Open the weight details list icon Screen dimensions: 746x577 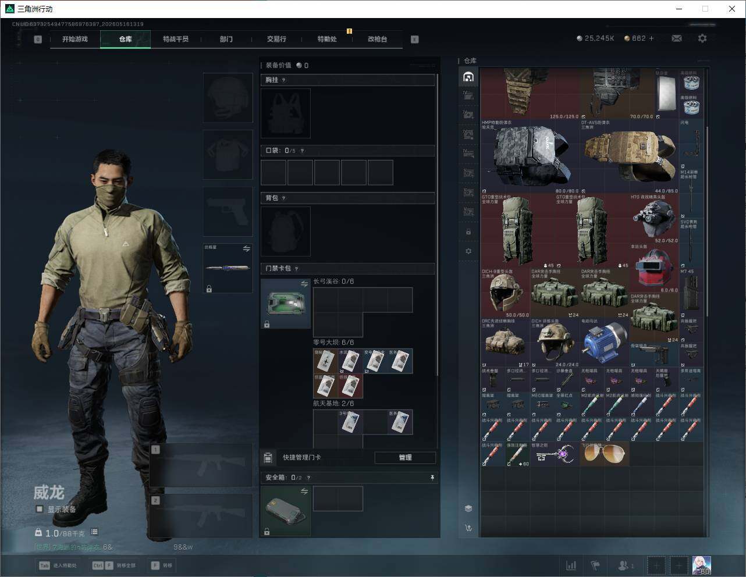94,532
